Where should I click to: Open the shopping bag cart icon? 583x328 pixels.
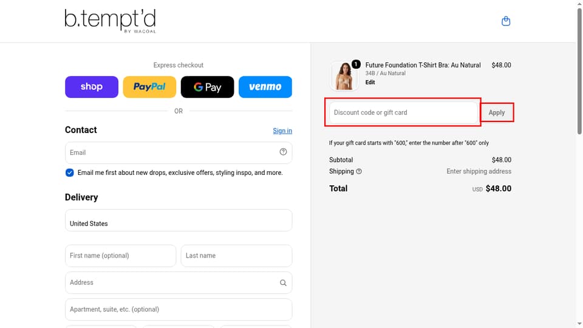click(506, 21)
